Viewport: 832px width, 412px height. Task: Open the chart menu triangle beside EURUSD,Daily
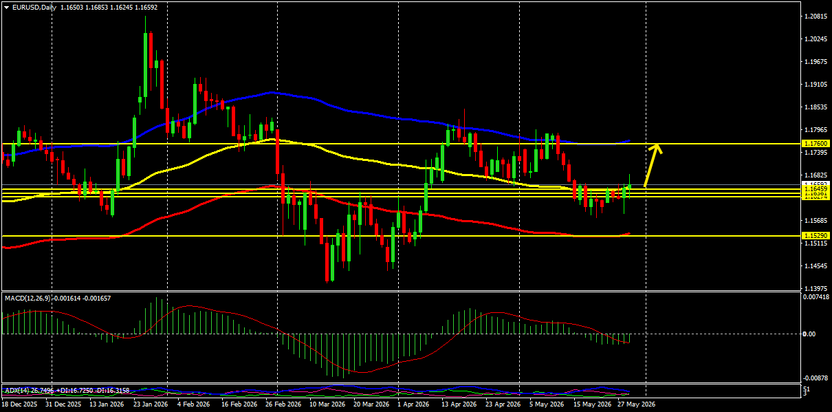click(7, 8)
